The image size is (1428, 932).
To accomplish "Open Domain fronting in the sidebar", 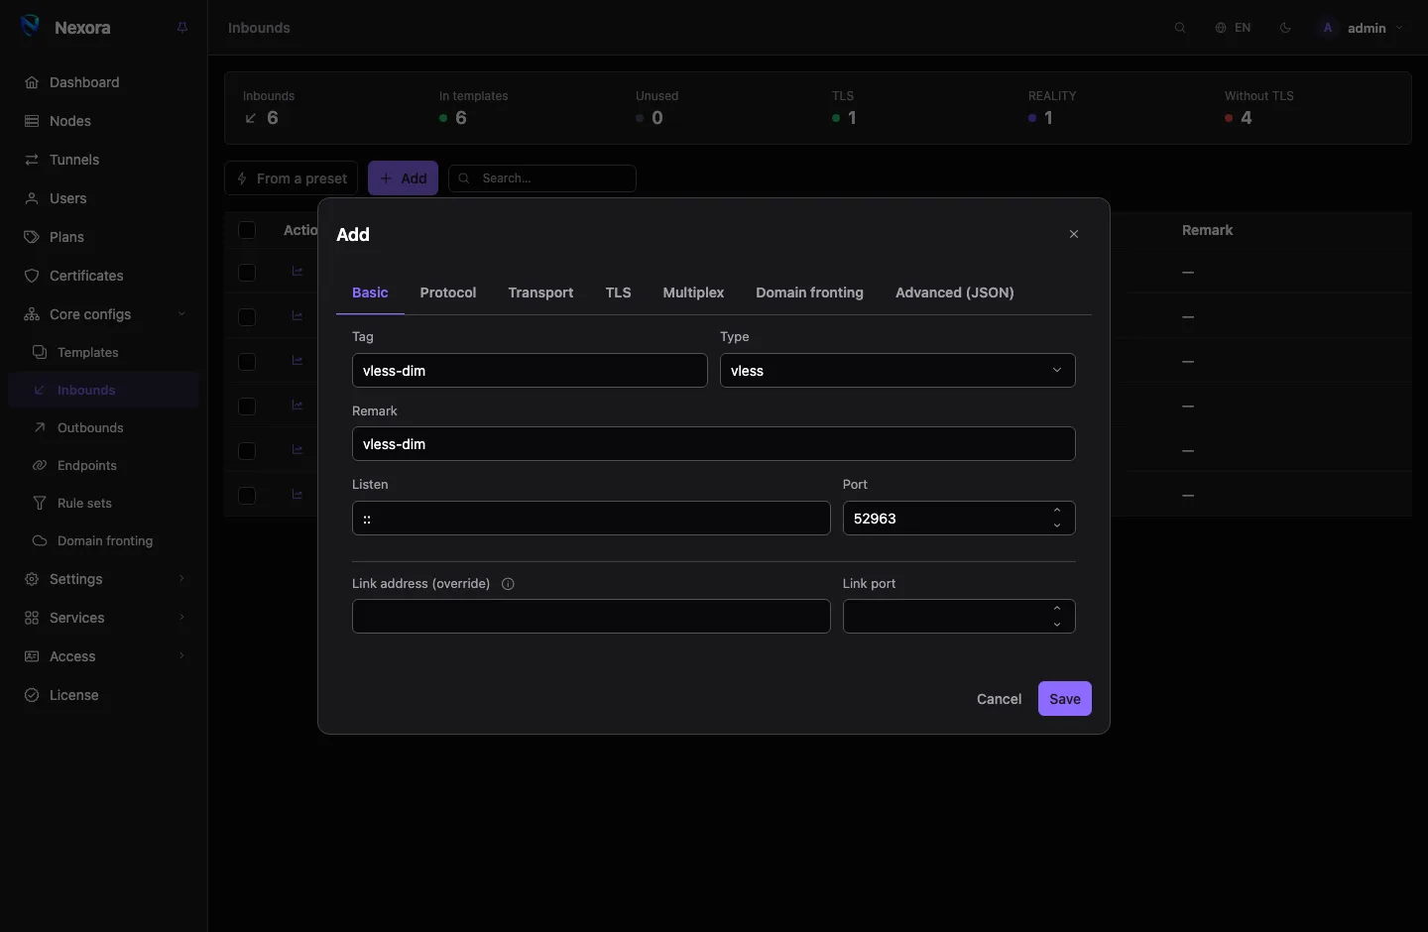I will (x=104, y=540).
